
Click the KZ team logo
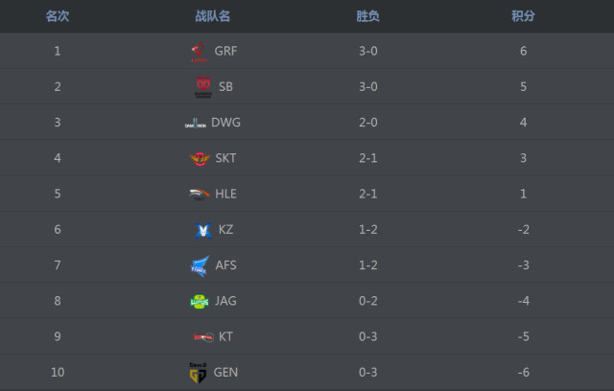(x=201, y=230)
